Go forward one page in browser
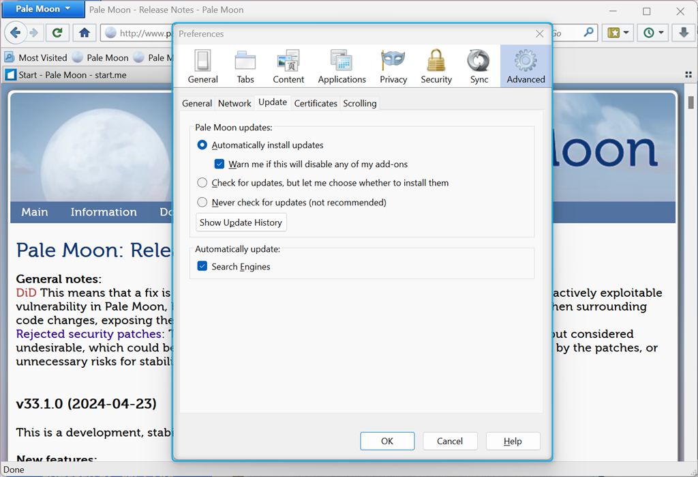The height and width of the screenshot is (477, 698). (x=34, y=33)
